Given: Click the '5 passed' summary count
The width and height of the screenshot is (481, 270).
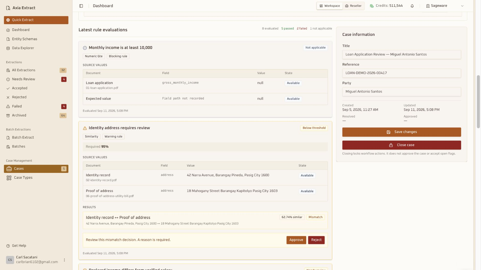Looking at the screenshot, I should point(287,28).
